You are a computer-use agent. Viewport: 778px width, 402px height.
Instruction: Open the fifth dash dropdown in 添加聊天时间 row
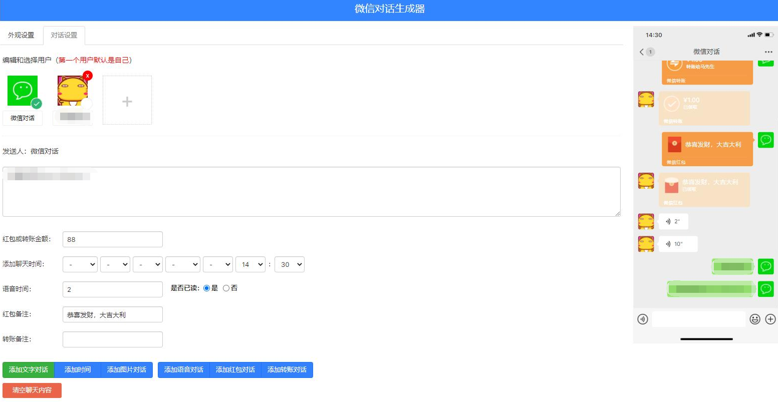218,264
